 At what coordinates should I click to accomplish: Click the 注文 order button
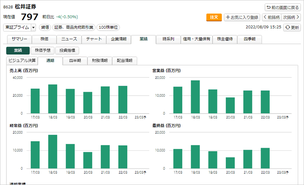(x=214, y=17)
